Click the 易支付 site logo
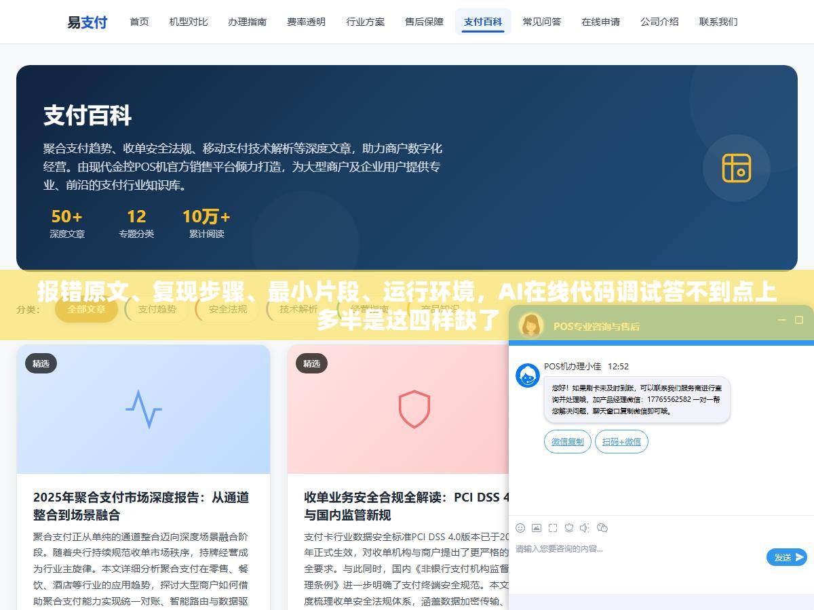The height and width of the screenshot is (610, 814). pyautogui.click(x=87, y=22)
